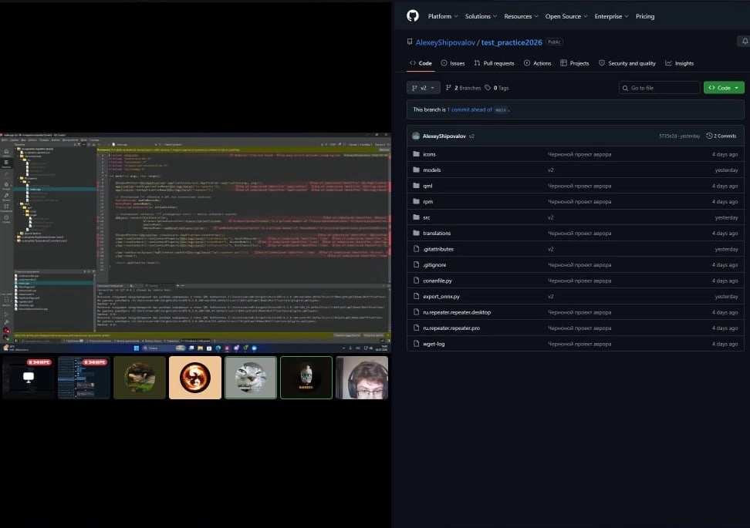Switch to the Projects tab
Image resolution: width=750 pixels, height=528 pixels.
574,63
